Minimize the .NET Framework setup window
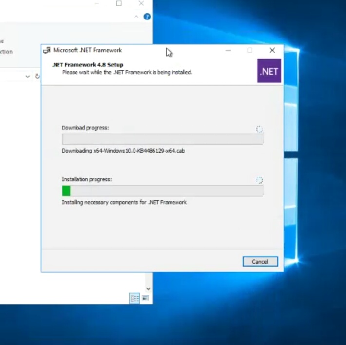The width and height of the screenshot is (346, 345). tap(228, 50)
